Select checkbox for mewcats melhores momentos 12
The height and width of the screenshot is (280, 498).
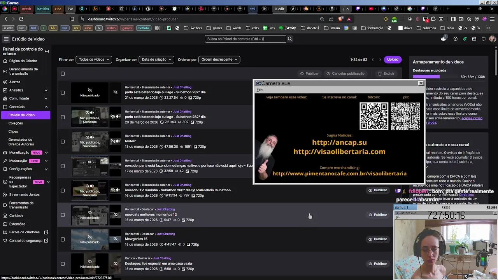63,215
